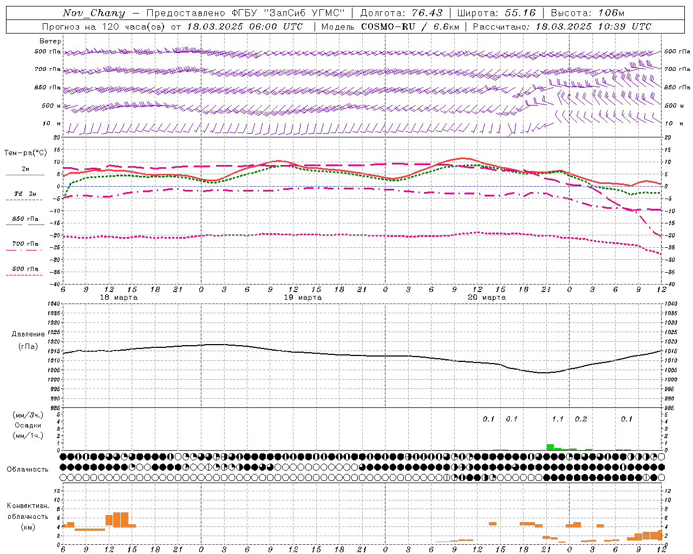This screenshot has width=693, height=554.
Task: Select the station name Nov_Chany
Action: 94,13
